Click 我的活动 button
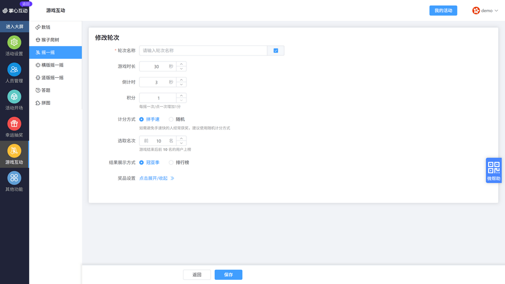Screen dimensions: 505x284 pyautogui.click(x=443, y=11)
